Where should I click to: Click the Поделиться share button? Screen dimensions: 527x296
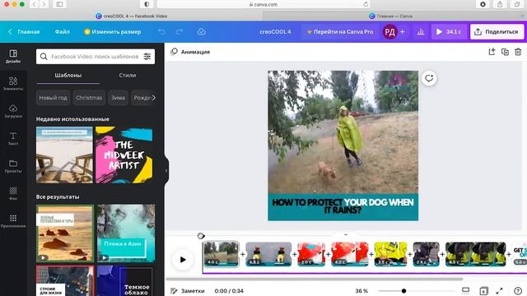point(497,32)
